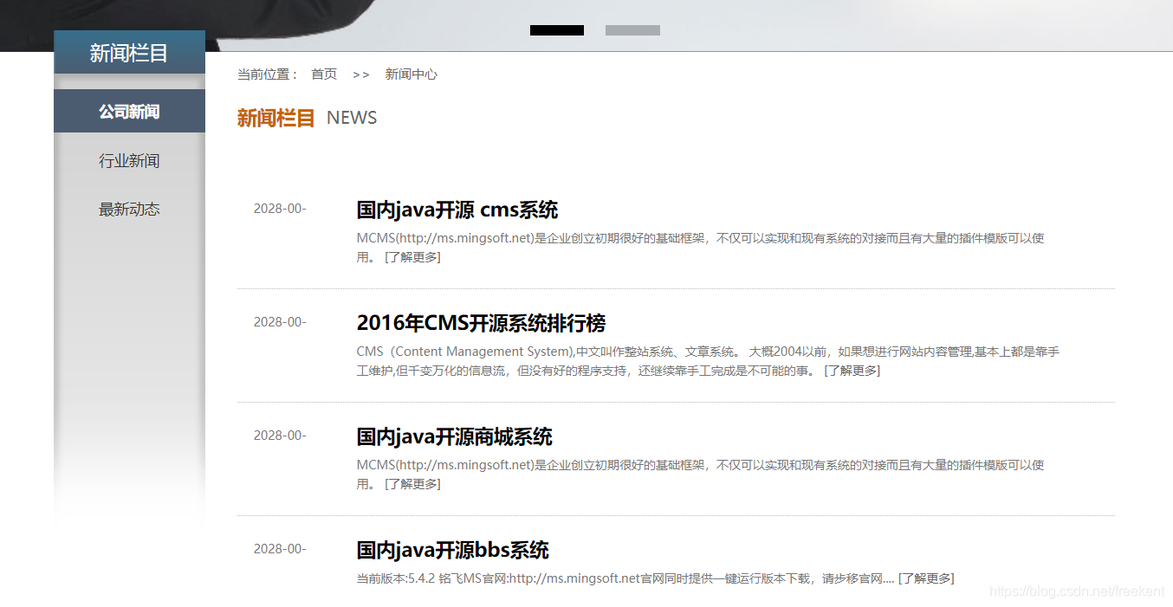The image size is (1173, 607).
Task: Click 了解更多 under the mall system article
Action: coord(413,483)
